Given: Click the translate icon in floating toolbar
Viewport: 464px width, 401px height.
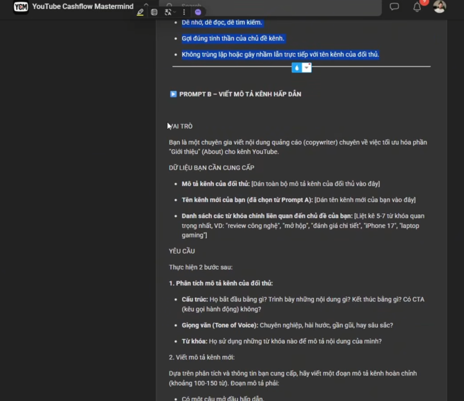Looking at the screenshot, I should (x=168, y=12).
